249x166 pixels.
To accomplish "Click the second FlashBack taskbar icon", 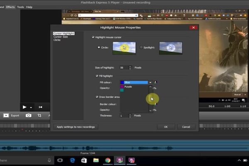I will [132, 160].
